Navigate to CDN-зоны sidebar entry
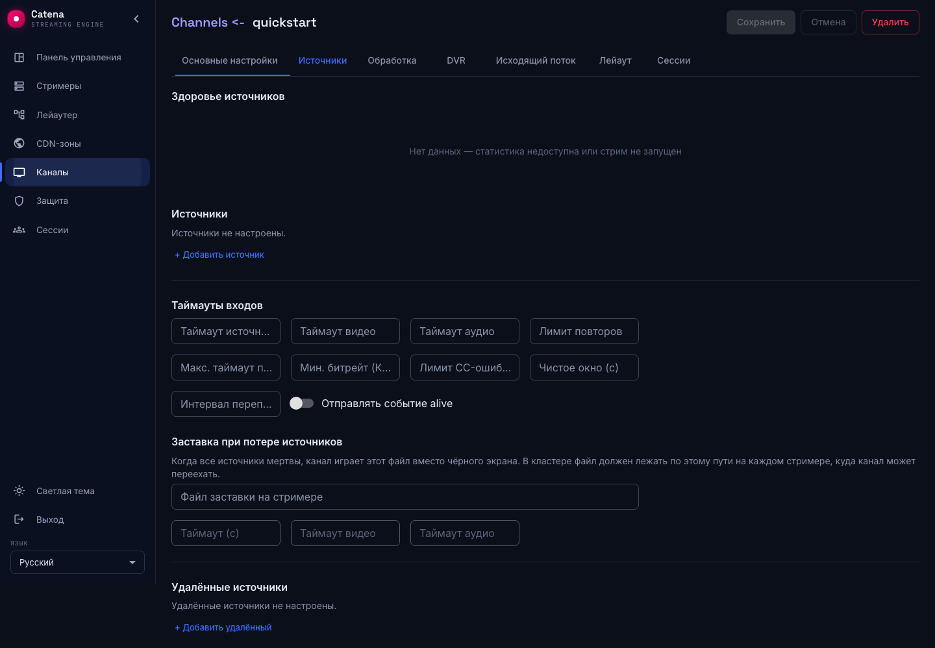This screenshot has width=935, height=648. pyautogui.click(x=78, y=143)
